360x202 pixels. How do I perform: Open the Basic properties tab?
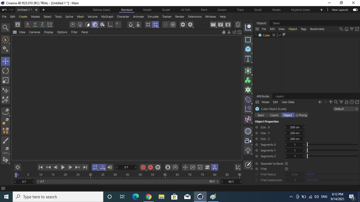tap(261, 115)
